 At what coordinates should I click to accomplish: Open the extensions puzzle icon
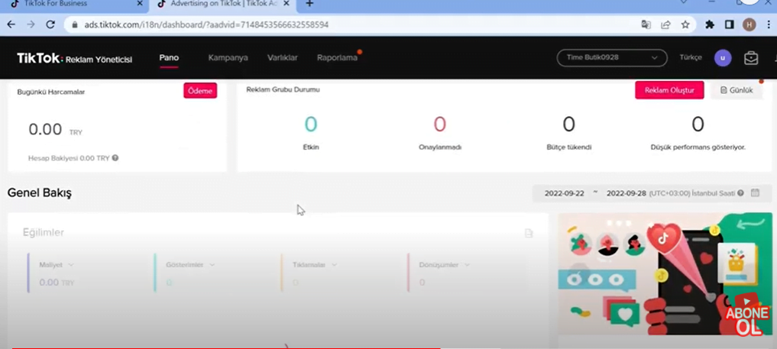pos(710,24)
